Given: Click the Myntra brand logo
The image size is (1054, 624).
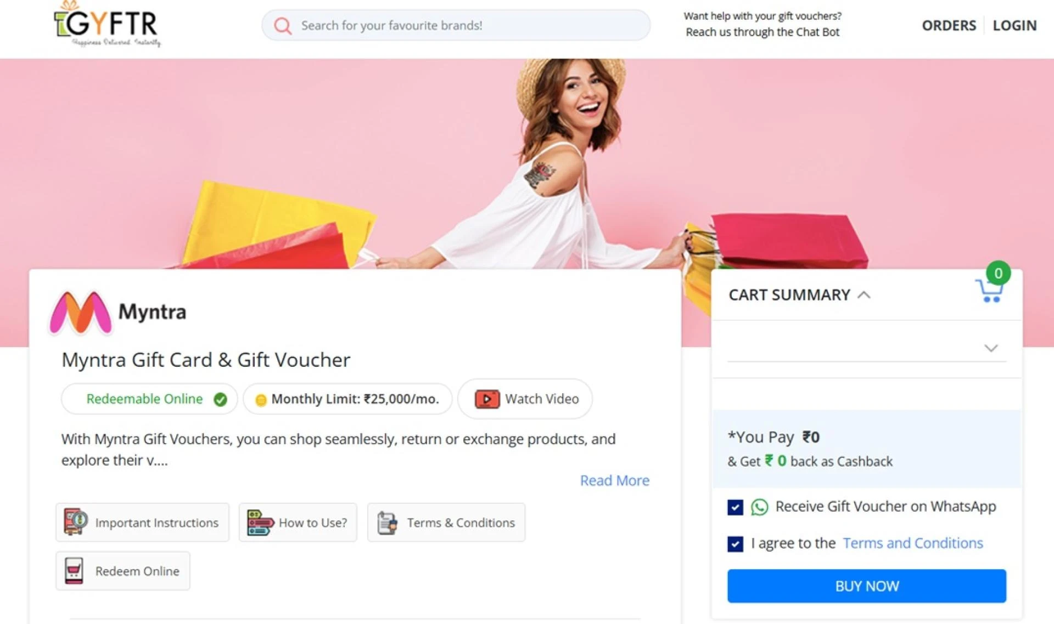Looking at the screenshot, I should coord(81,313).
